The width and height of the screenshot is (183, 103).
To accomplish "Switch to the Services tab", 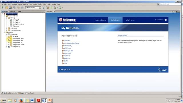I will pyautogui.click(x=12, y=11).
